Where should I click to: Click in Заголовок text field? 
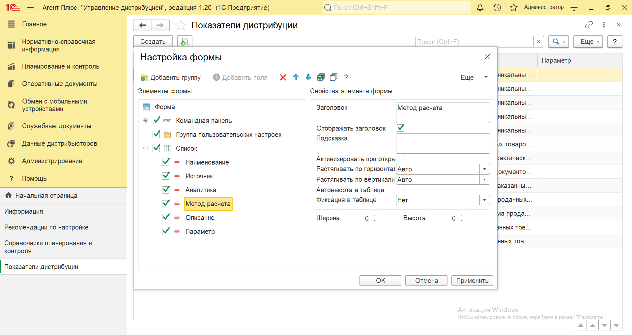coord(443,112)
